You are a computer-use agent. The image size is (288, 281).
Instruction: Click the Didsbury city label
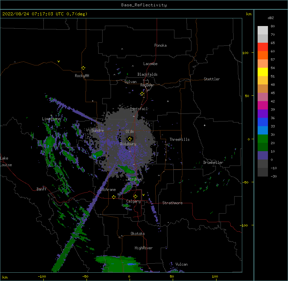click(128, 144)
